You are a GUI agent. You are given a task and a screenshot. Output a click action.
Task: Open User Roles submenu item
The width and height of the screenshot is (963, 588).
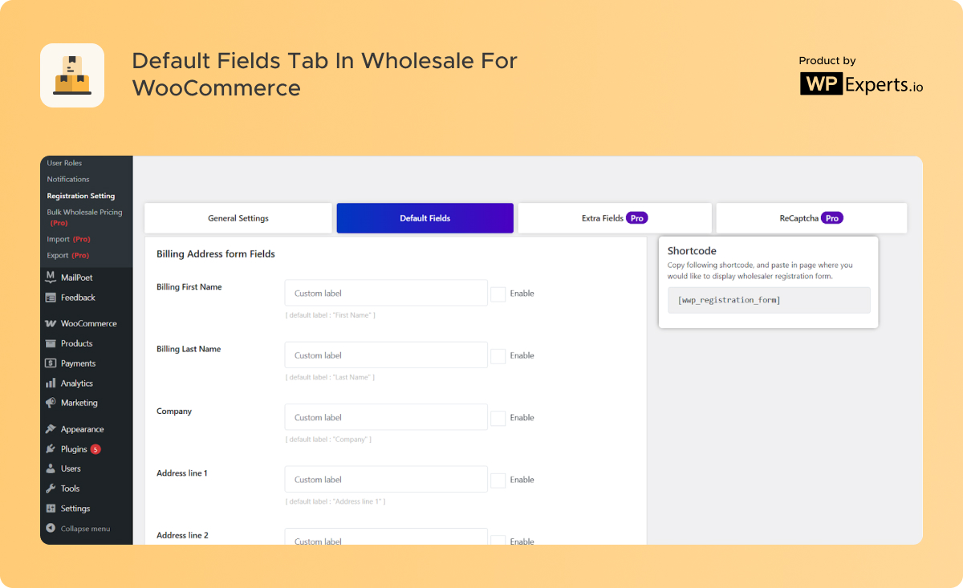tap(64, 163)
